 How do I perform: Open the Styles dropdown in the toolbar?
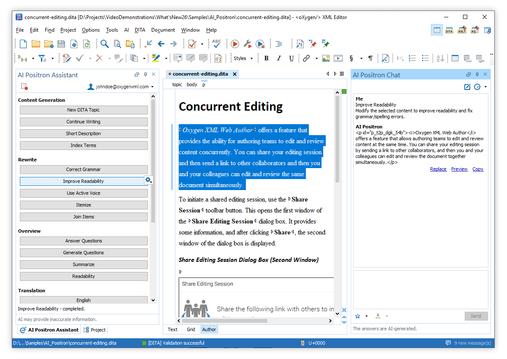coord(243,58)
